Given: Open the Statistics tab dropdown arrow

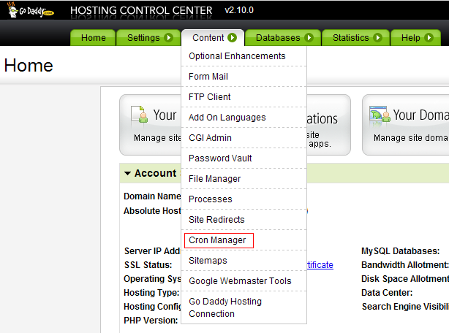Looking at the screenshot, I should pos(377,38).
